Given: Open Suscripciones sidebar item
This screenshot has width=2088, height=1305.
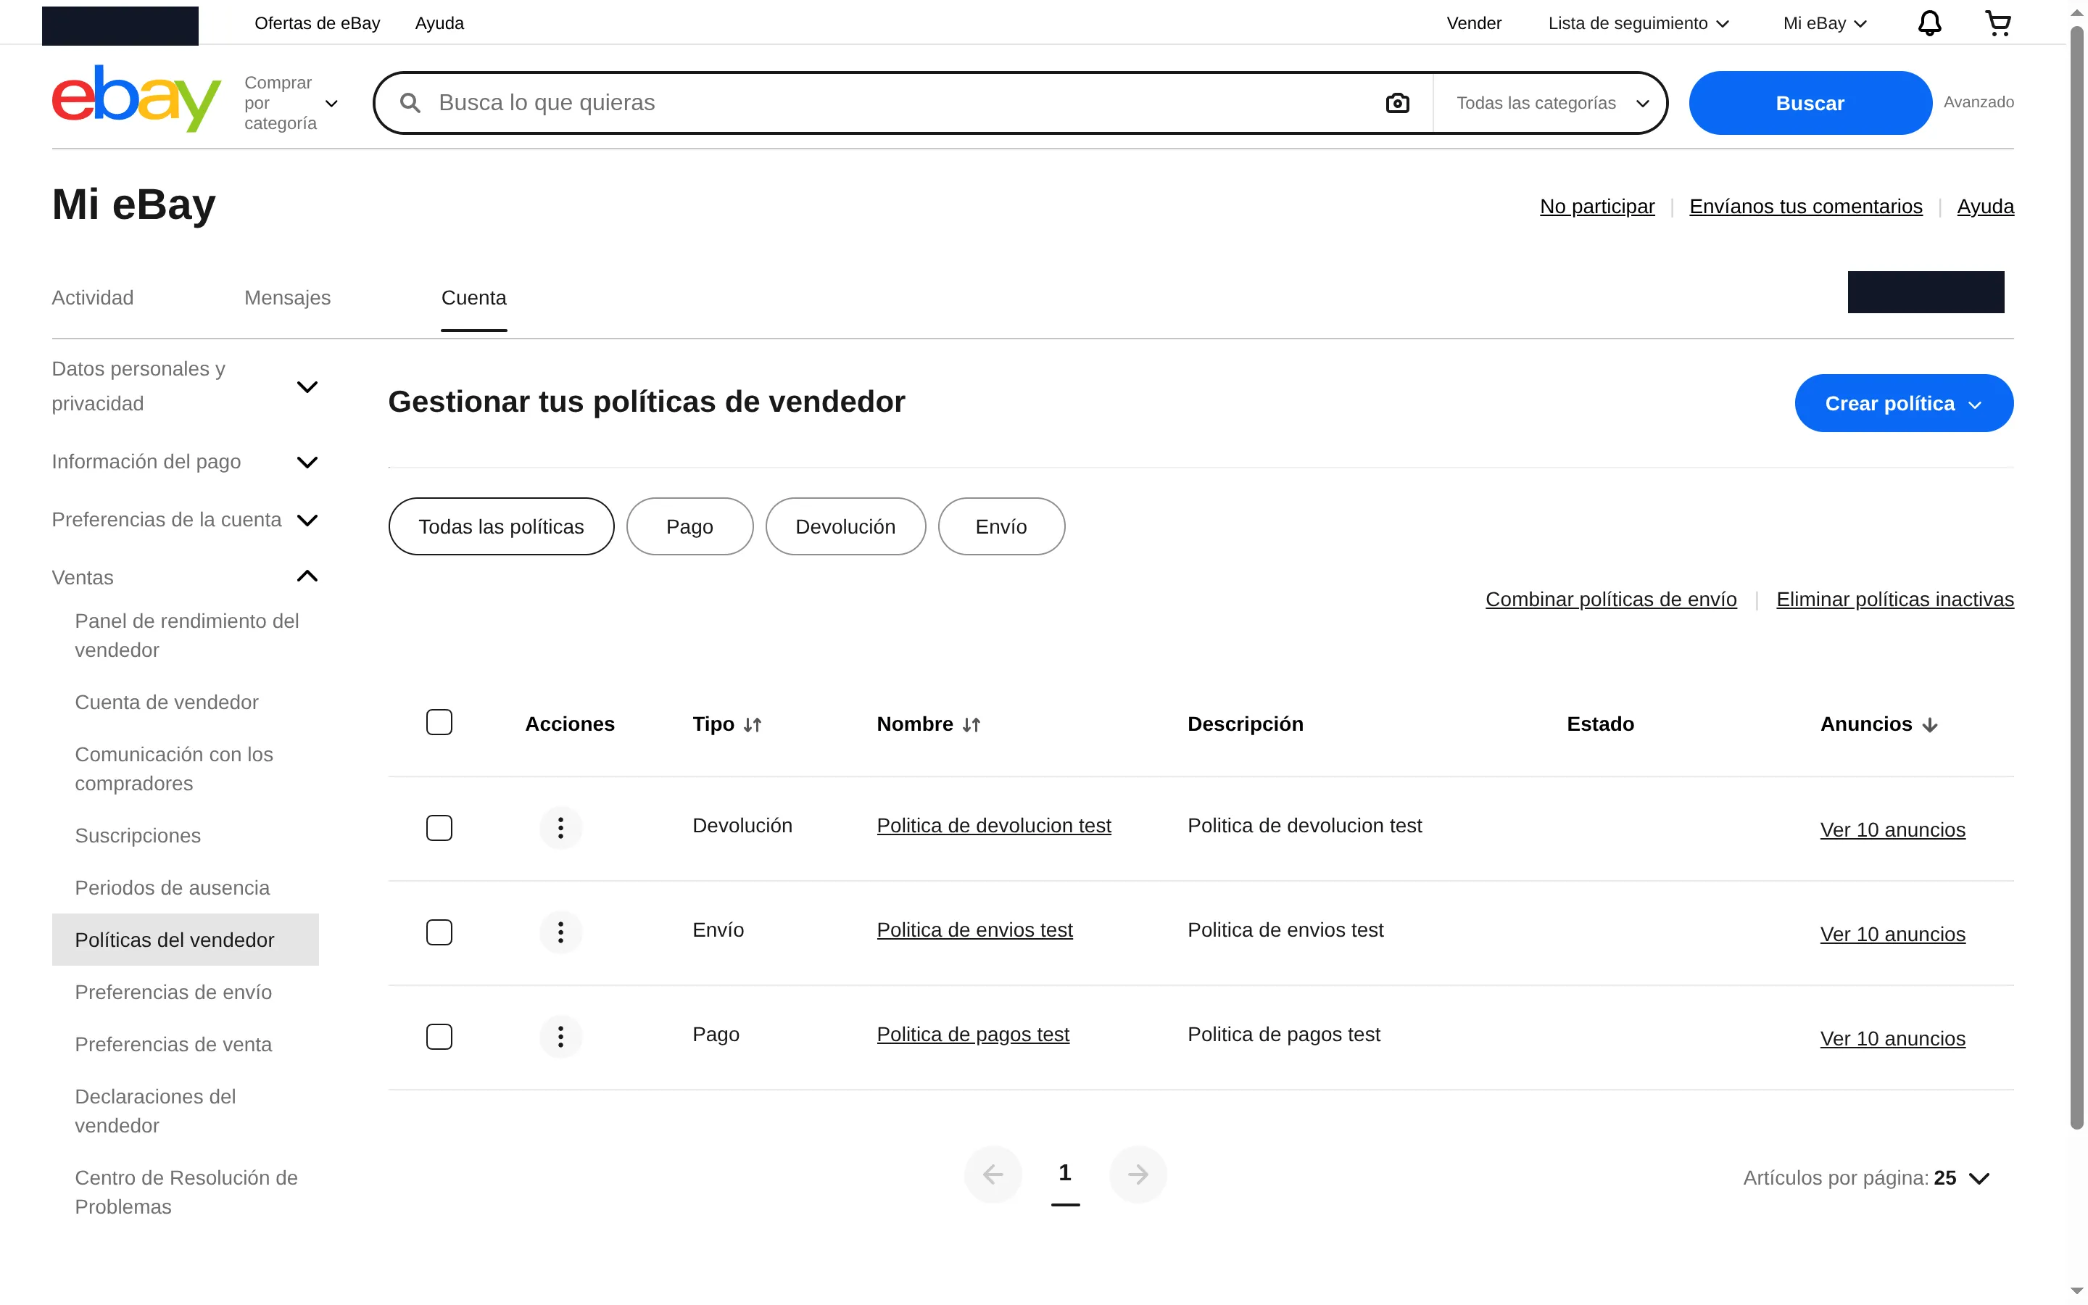Looking at the screenshot, I should [138, 835].
